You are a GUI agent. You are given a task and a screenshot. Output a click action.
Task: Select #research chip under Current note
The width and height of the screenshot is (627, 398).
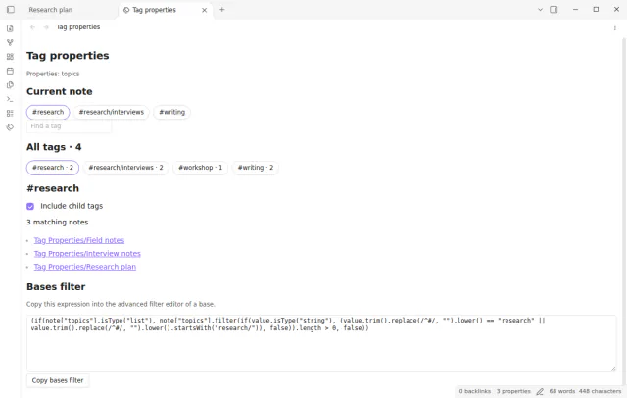click(48, 112)
